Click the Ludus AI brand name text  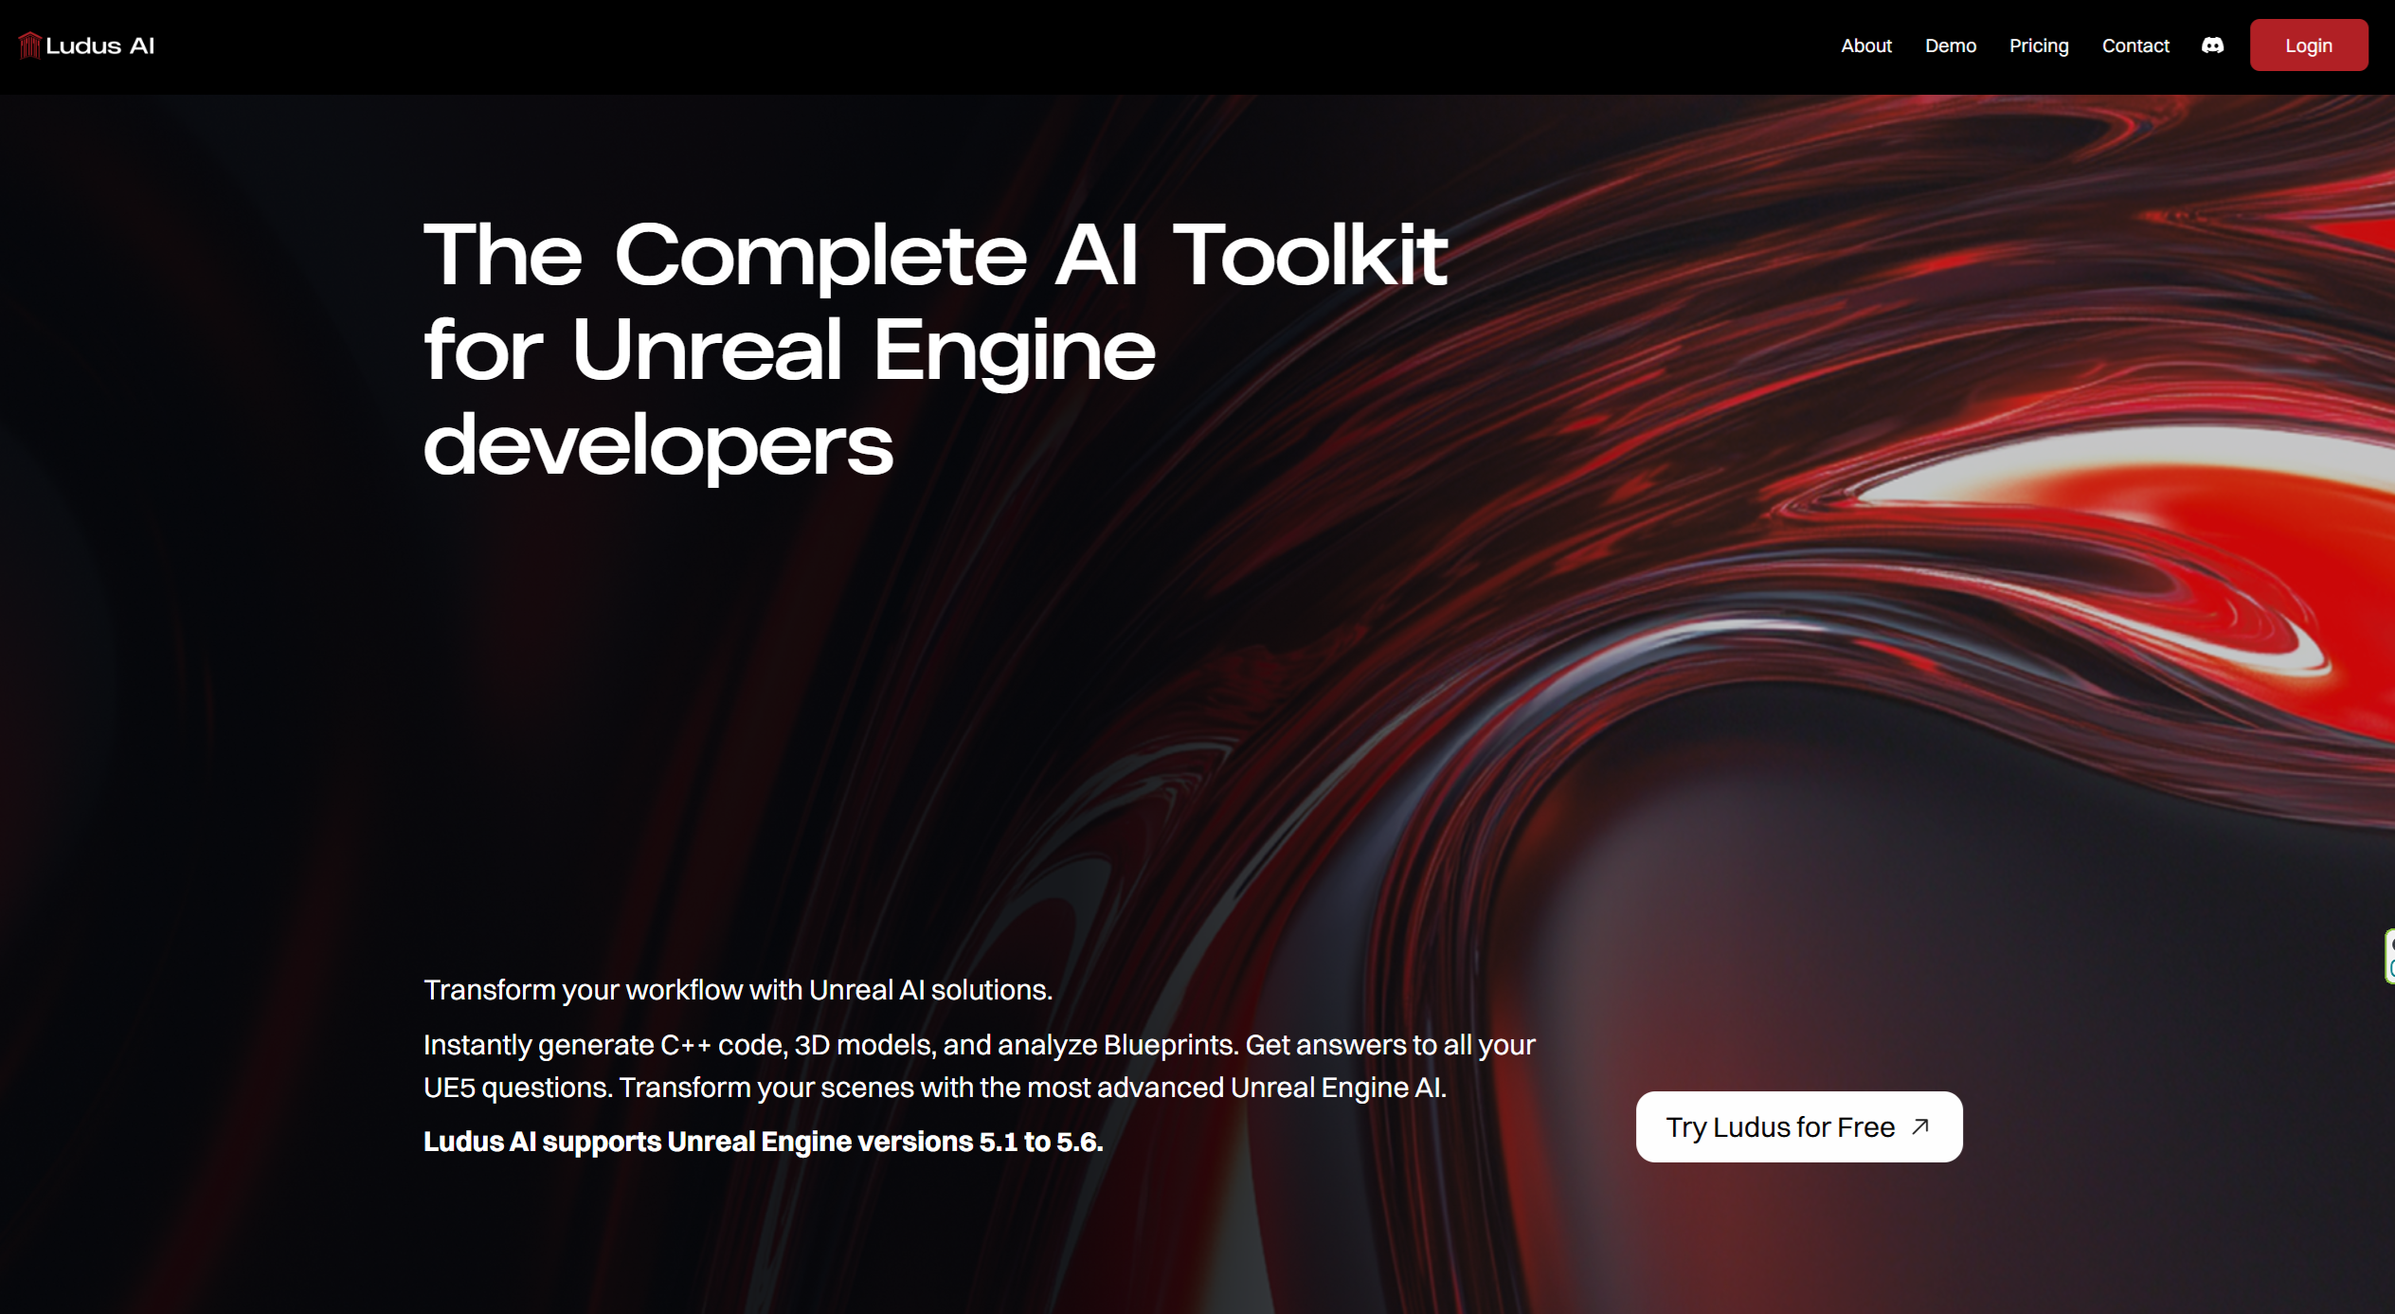pyautogui.click(x=99, y=45)
